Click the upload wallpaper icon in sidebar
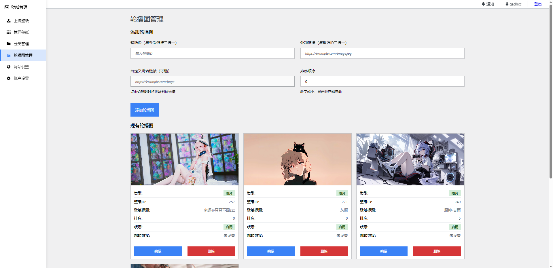This screenshot has height=268, width=553. point(9,21)
